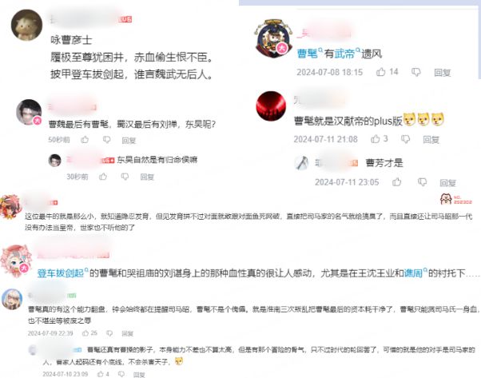This screenshot has width=481, height=378.
Task: Reply to the 2024-07-11 21:08 comment
Action: (431, 140)
